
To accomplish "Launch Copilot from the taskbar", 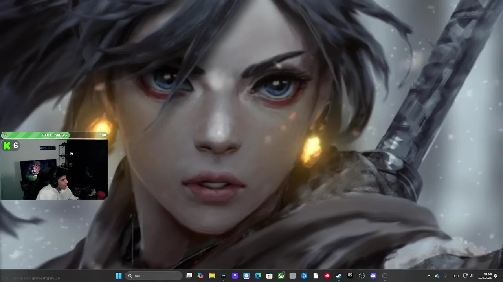I will click(x=200, y=276).
